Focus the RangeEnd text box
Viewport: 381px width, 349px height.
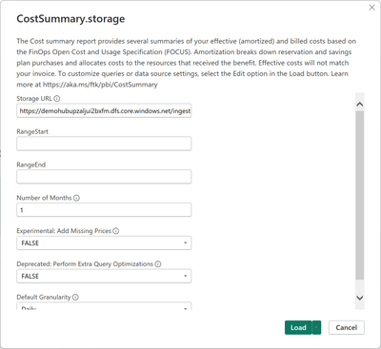click(104, 177)
